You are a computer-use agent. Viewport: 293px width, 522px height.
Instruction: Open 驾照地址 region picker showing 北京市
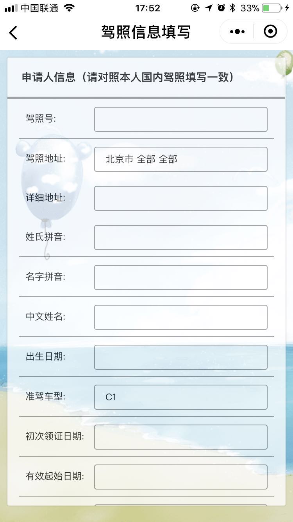181,159
